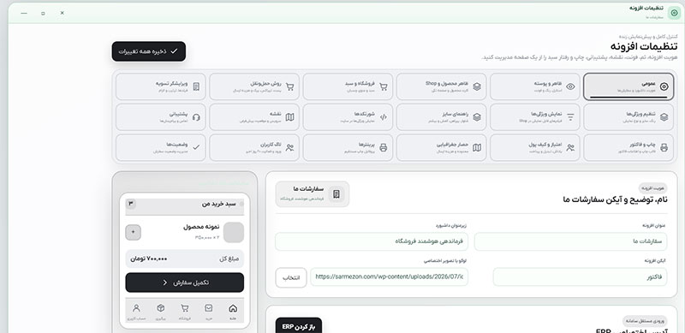
Task: Click the headset icon in پشتیبانی
Action: (196, 117)
